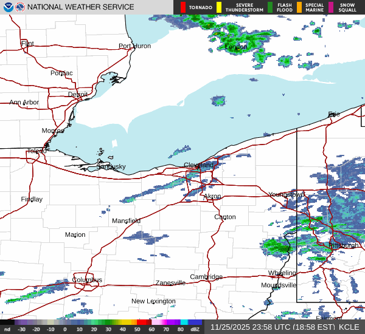Click the National Weather Service title text
The width and height of the screenshot is (365, 334).
(81, 7)
